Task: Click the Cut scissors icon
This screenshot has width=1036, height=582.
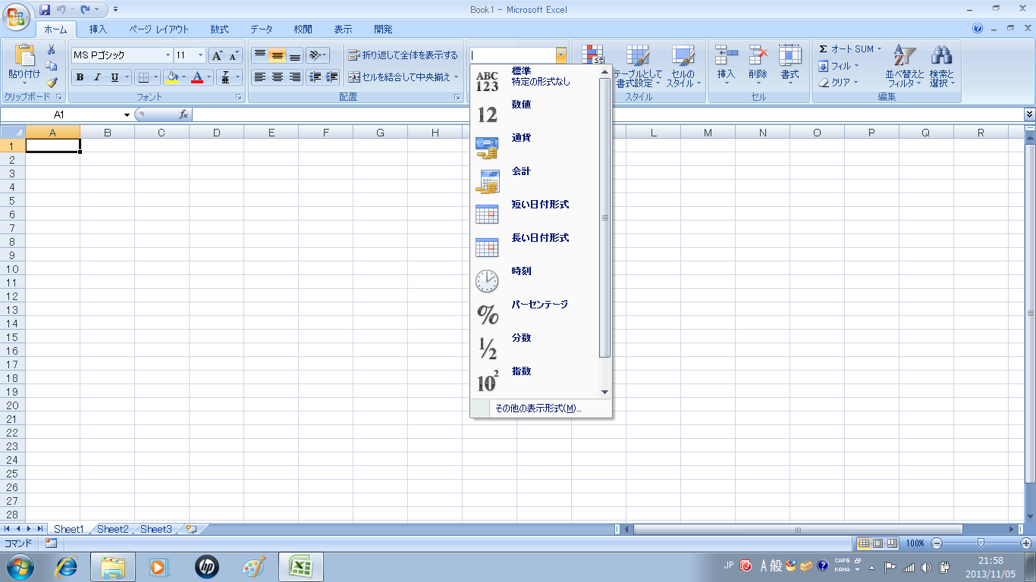Action: click(x=52, y=50)
